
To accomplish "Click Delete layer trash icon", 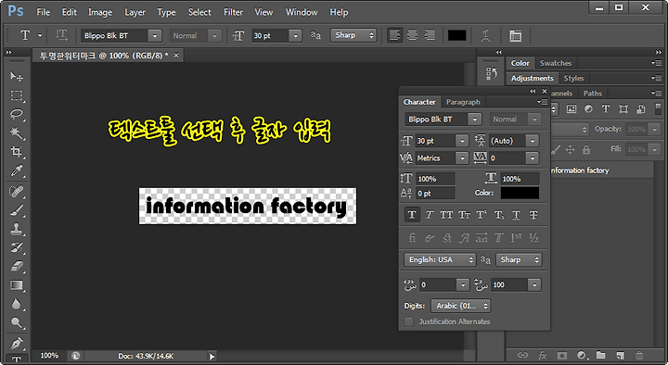I will (x=639, y=355).
